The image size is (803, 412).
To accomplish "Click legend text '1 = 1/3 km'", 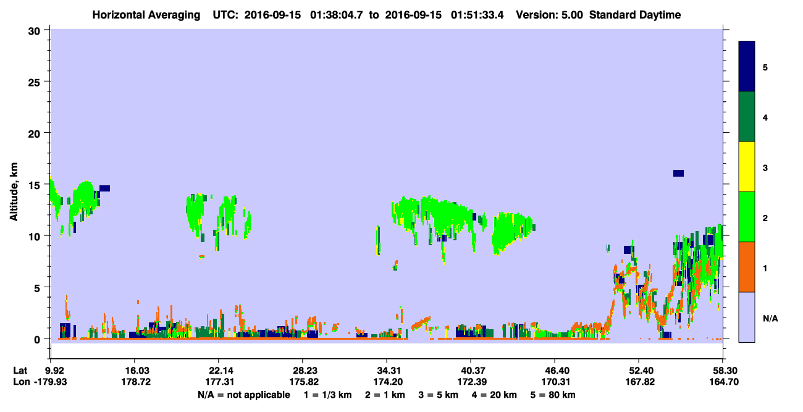I will tap(327, 395).
